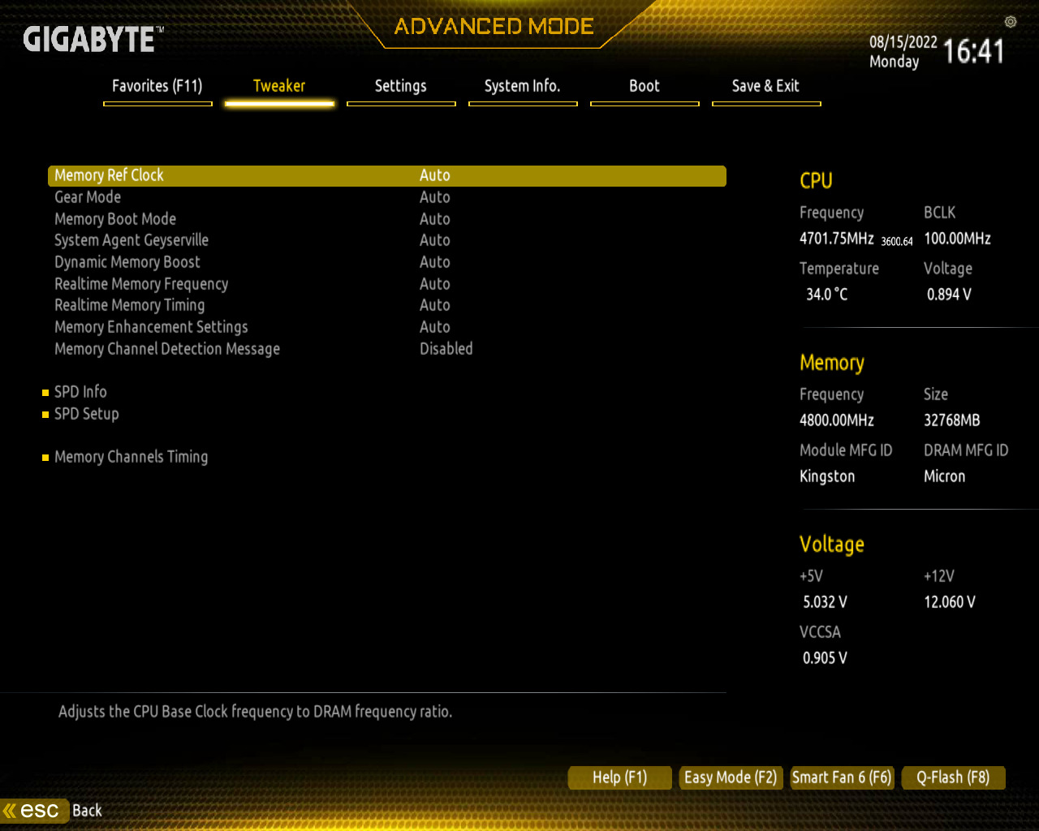Click the Module MFG ID value Kingston
This screenshot has width=1039, height=831.
click(x=827, y=476)
